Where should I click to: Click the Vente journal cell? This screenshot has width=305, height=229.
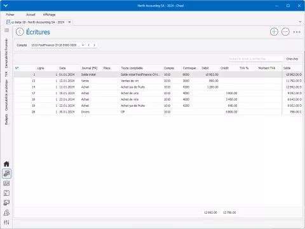click(85, 81)
